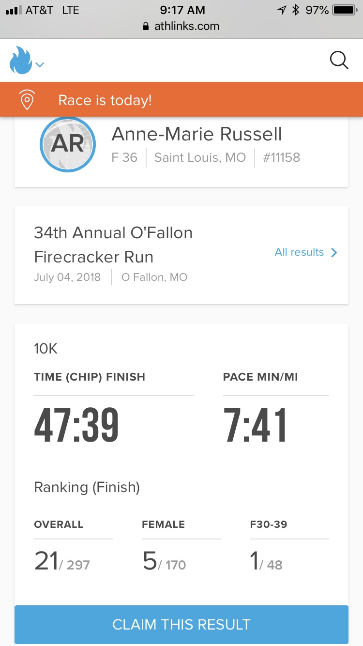
Task: Open 34th Annual O'Fallon Firecracker Run title
Action: pyautogui.click(x=113, y=245)
